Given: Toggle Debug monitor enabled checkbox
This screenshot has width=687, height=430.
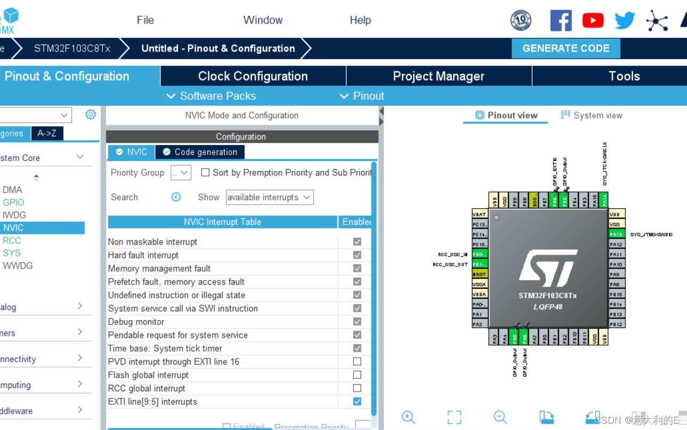Looking at the screenshot, I should click(x=357, y=321).
